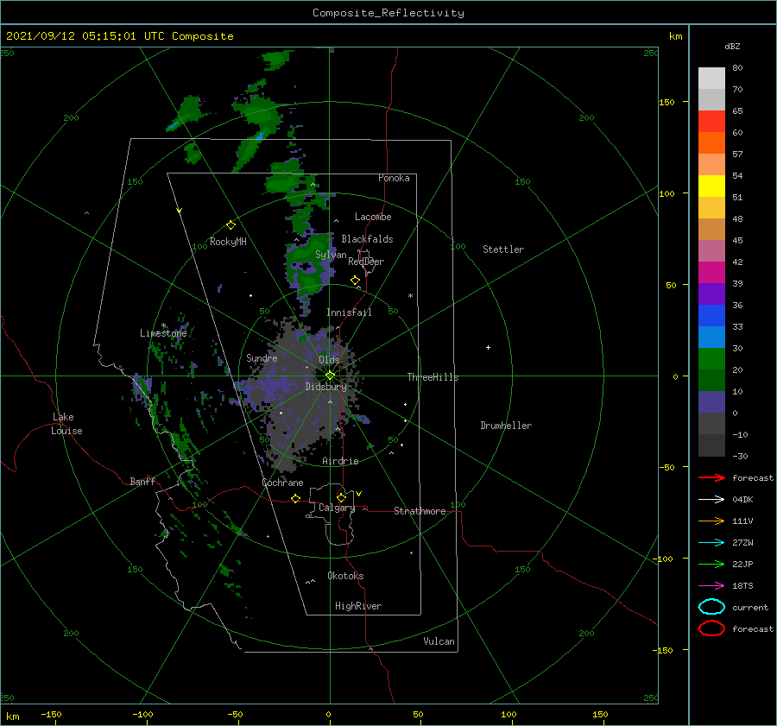
Task: Click yellow diamond marker below RedDeer
Action: pos(356,280)
